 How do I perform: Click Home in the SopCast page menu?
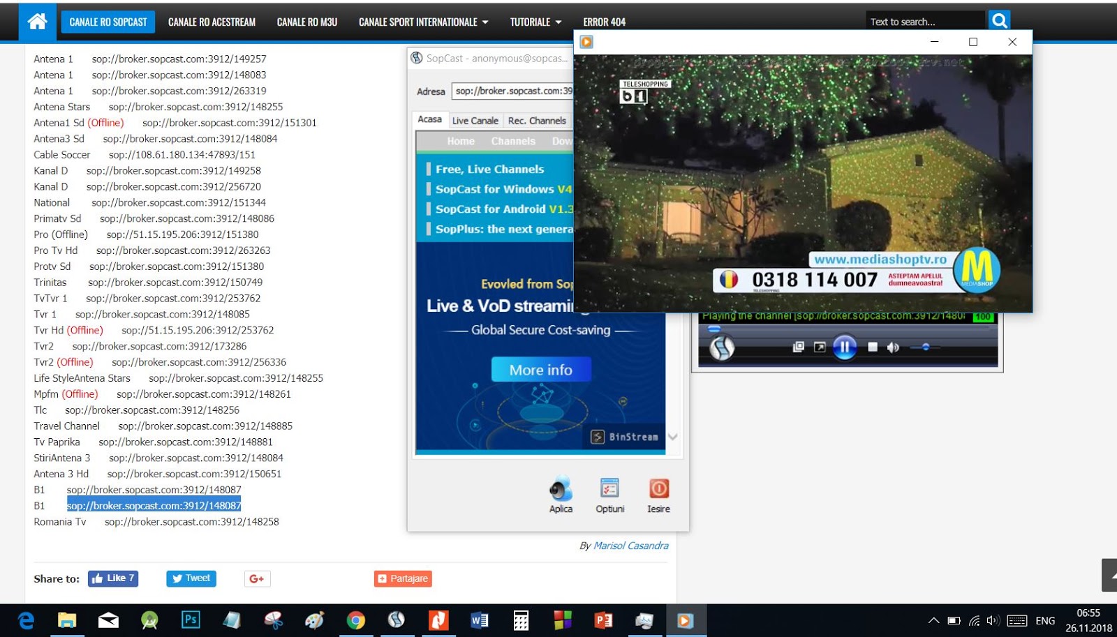pyautogui.click(x=461, y=141)
